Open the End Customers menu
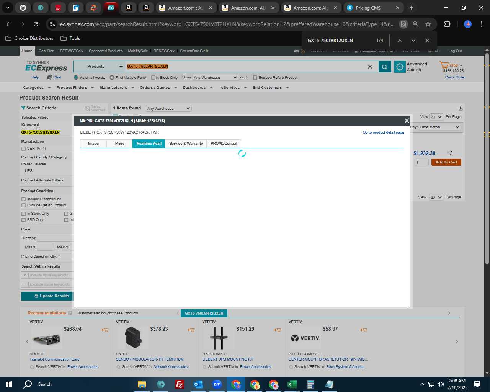The image size is (490, 392). (270, 88)
